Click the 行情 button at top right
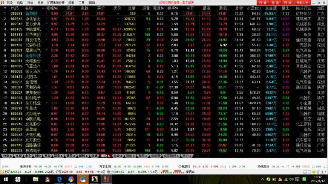The height and width of the screenshot is (184, 328). (263, 3)
